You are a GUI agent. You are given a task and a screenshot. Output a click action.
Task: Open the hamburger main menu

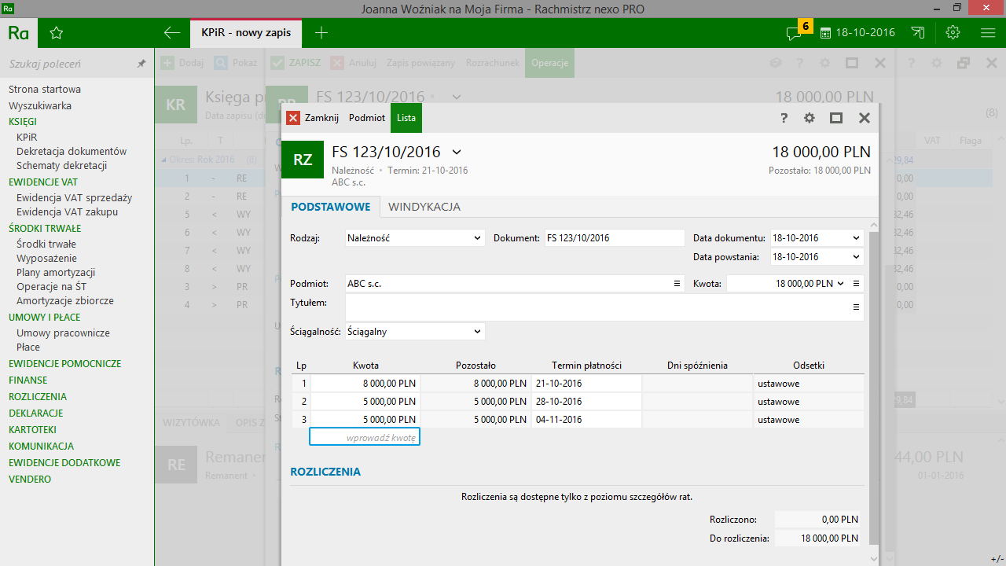[x=988, y=33]
